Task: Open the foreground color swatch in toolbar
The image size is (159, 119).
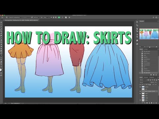Action: click(x=1, y=70)
